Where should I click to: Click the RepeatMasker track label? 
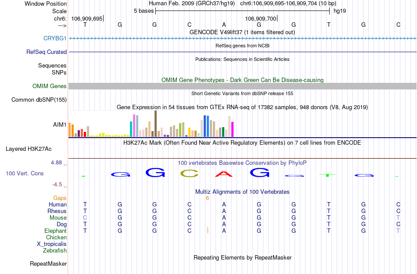(x=48, y=263)
